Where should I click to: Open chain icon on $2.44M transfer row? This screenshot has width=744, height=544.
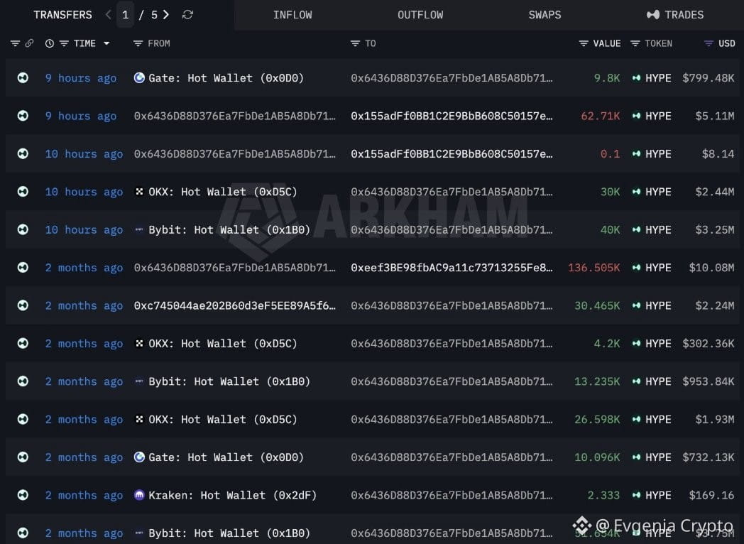[x=23, y=192]
